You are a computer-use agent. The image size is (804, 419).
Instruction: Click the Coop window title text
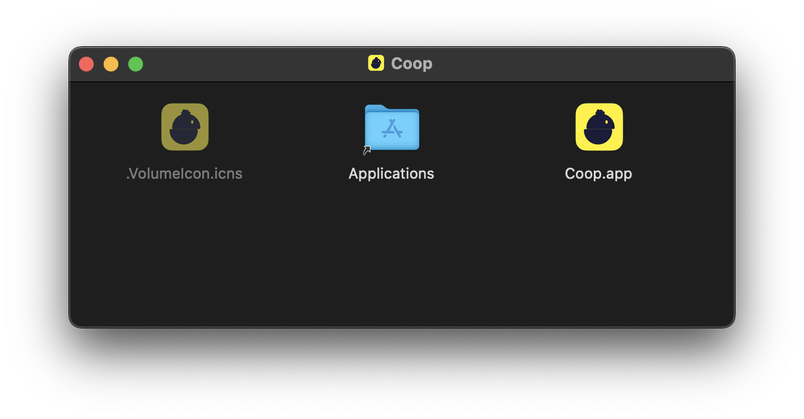click(x=411, y=63)
